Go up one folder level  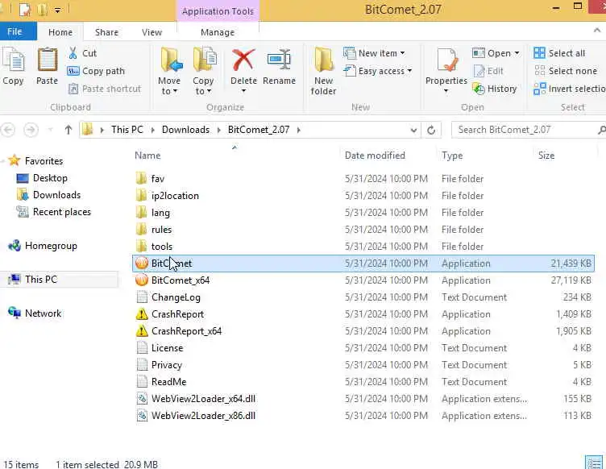pos(68,130)
